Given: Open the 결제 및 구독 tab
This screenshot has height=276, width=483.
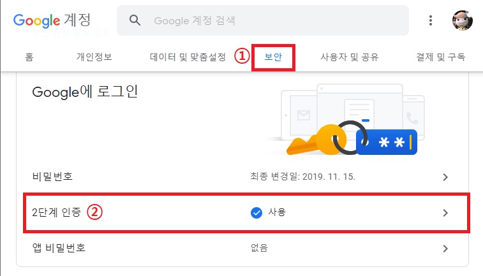Looking at the screenshot, I should pos(440,57).
